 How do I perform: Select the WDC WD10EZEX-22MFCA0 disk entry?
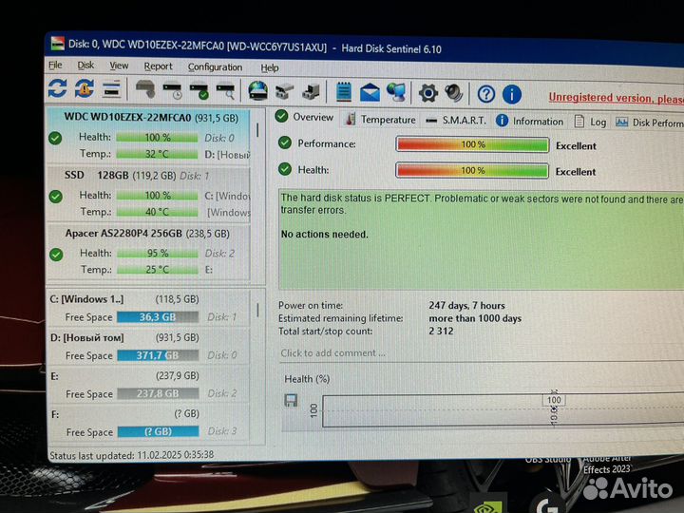tap(148, 136)
